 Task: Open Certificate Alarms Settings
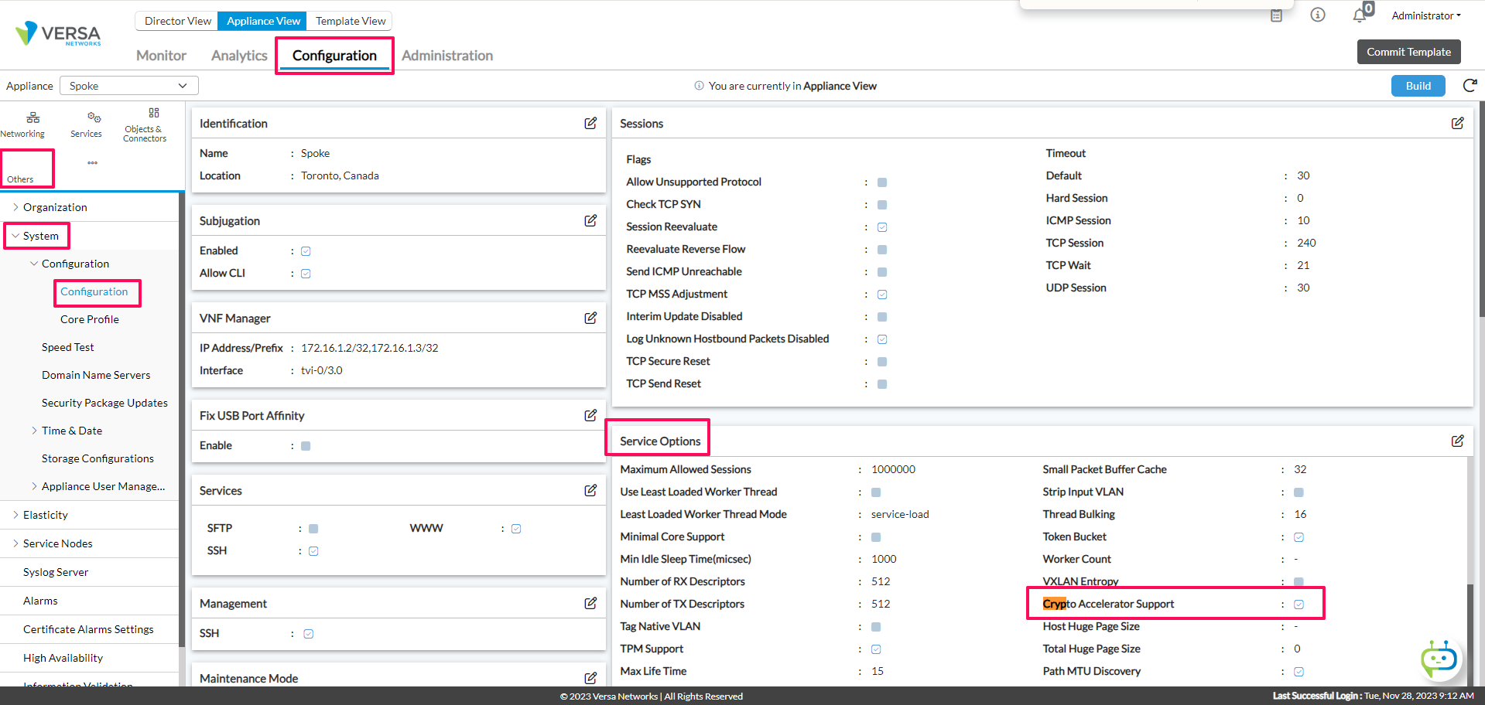pos(88,629)
